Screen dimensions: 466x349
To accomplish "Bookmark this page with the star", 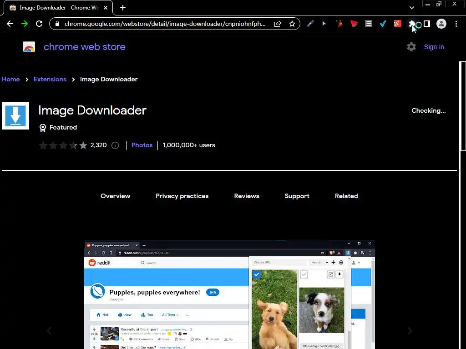I will (x=292, y=24).
